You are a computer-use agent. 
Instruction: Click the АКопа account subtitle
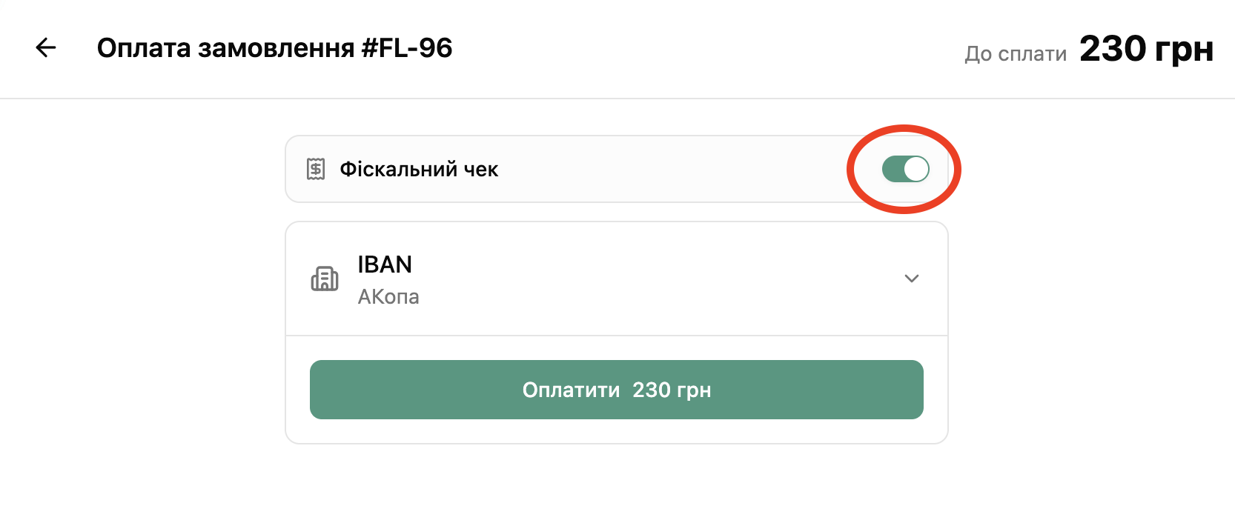388,297
